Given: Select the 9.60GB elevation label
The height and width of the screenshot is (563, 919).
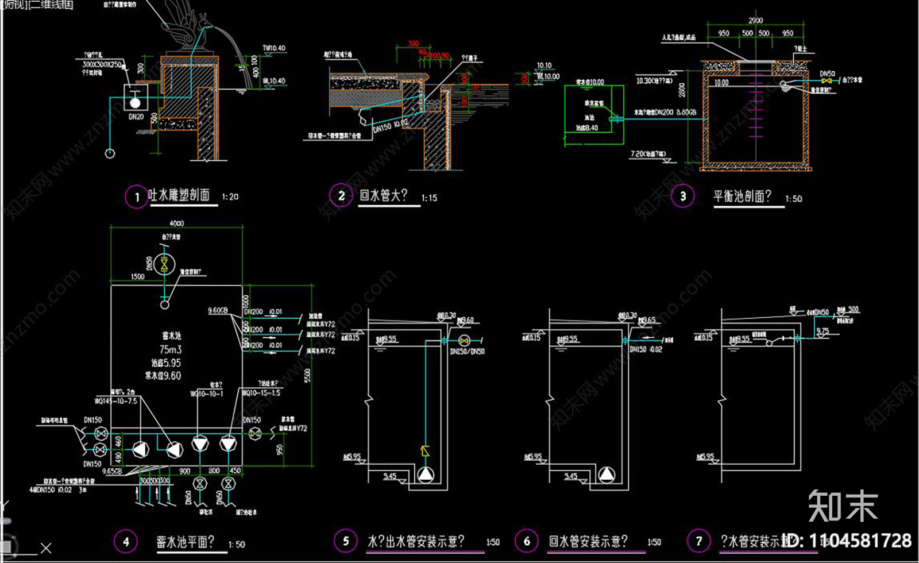Looking at the screenshot, I should pos(218,311).
